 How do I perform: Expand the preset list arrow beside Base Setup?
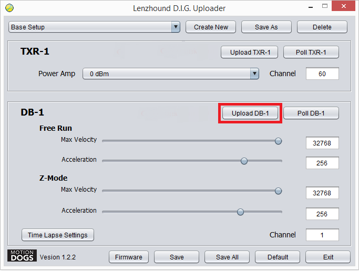(x=176, y=27)
